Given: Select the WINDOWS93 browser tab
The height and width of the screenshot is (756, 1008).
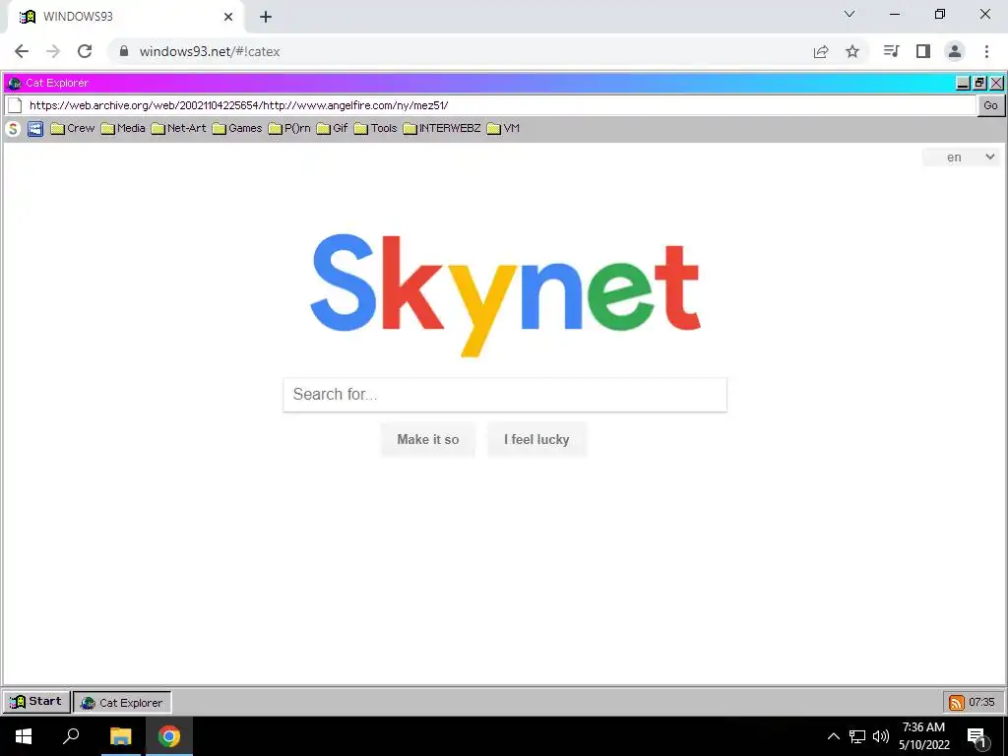Looking at the screenshot, I should (126, 17).
